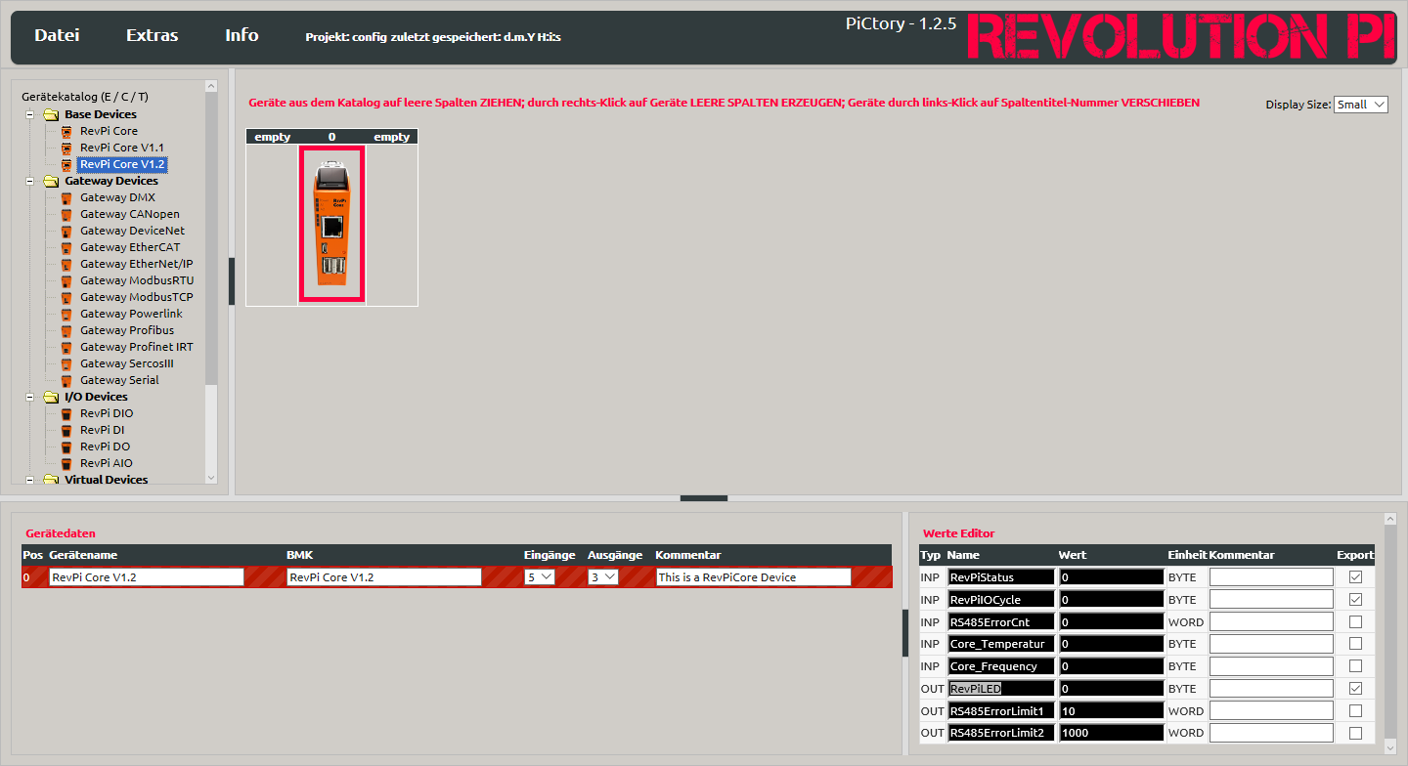
Task: Click the RevPiLED name field
Action: (x=1001, y=688)
